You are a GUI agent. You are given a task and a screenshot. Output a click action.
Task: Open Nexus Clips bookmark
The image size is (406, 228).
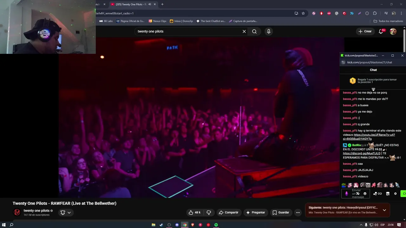157,21
